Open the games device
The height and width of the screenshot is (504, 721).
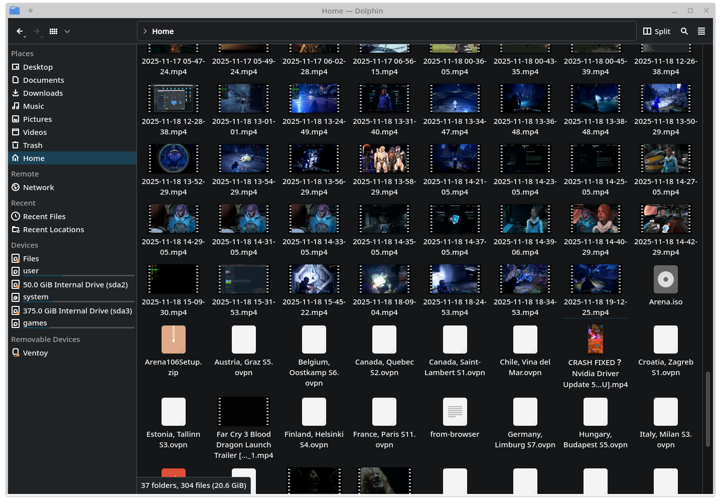pos(72,323)
